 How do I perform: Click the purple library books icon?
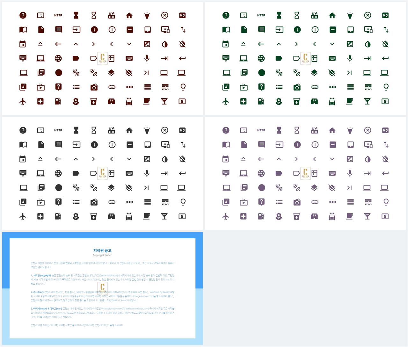[244, 188]
